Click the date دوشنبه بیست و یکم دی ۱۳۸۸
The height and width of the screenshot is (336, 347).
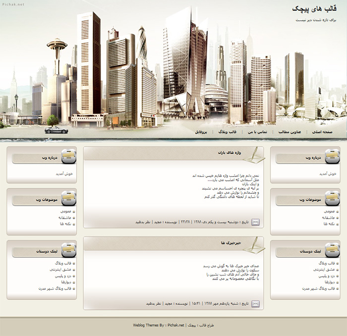(216, 222)
